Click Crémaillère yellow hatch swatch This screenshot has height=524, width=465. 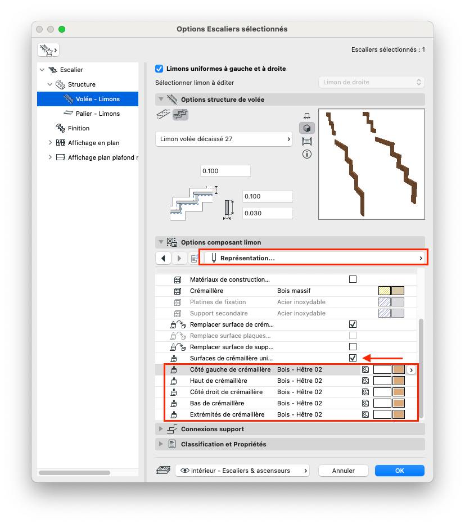[385, 291]
